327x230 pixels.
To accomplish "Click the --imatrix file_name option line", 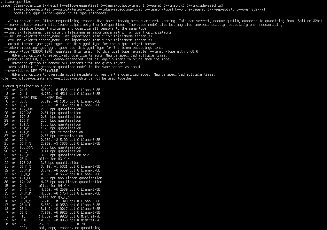I will pos(88,33).
